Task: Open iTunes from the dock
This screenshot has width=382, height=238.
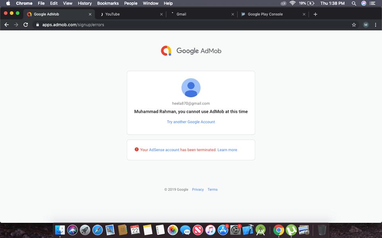Action: [210, 230]
